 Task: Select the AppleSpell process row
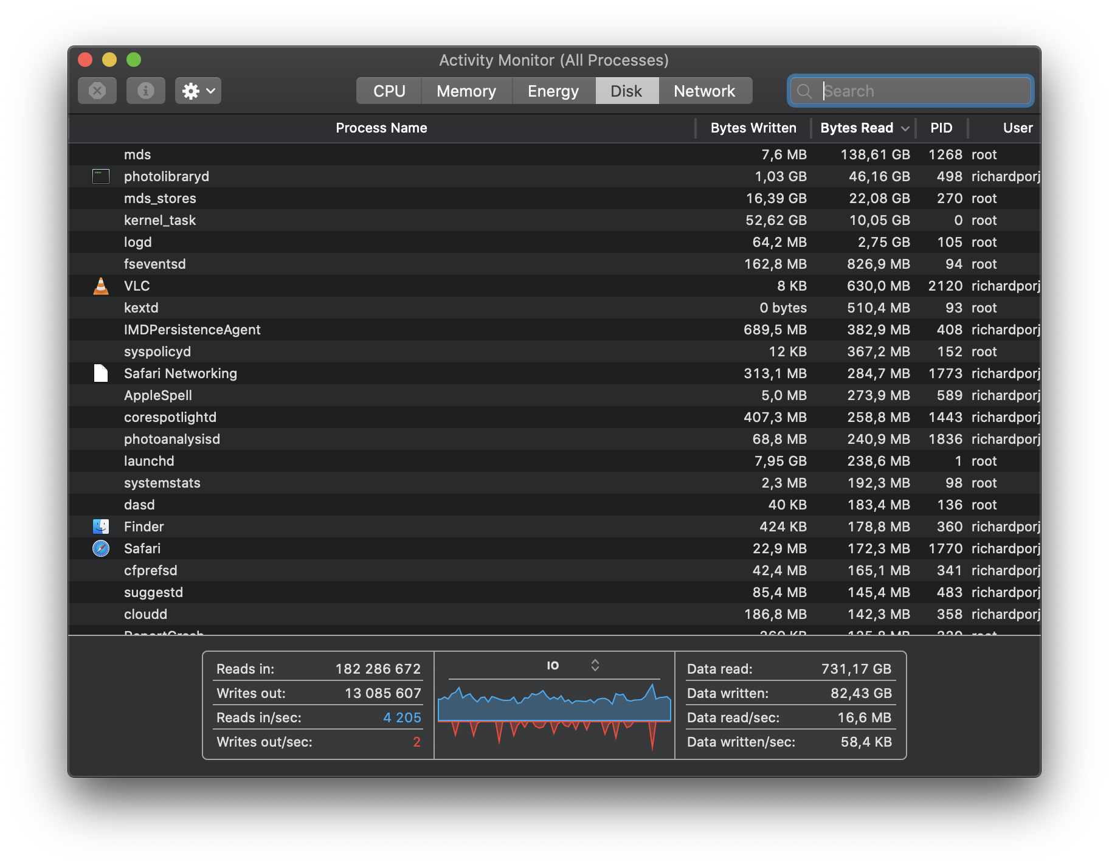pyautogui.click(x=554, y=395)
